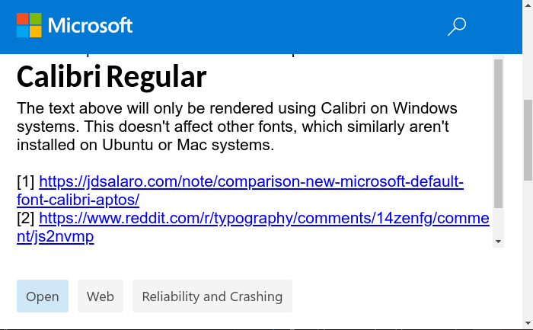Click the 'font-calibri-aptos/' link line
Viewport: 533px width, 330px height.
point(78,200)
